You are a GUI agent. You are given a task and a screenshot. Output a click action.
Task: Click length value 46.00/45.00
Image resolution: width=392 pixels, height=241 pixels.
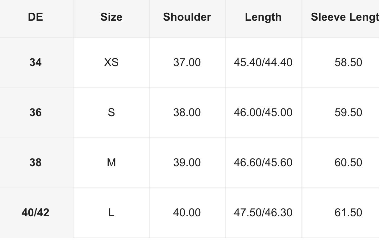coord(263,112)
